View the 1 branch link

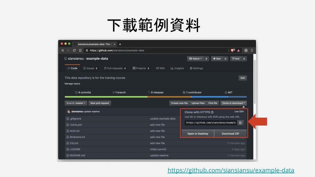point(119,92)
